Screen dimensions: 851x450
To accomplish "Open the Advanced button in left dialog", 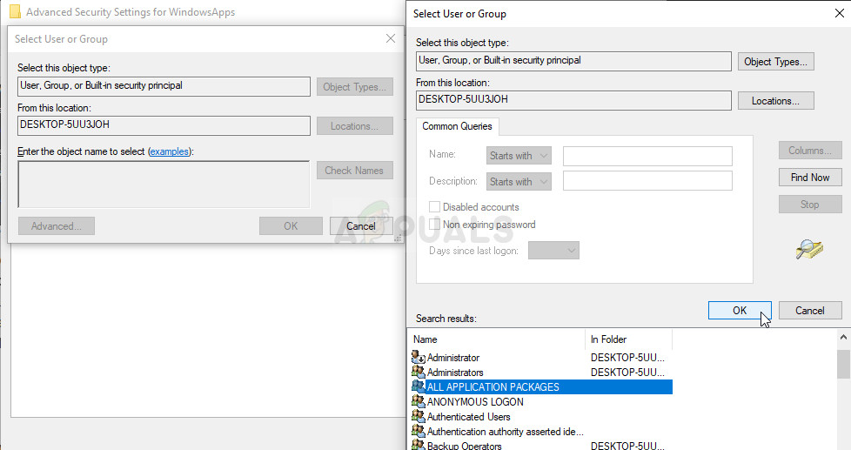I will [57, 226].
